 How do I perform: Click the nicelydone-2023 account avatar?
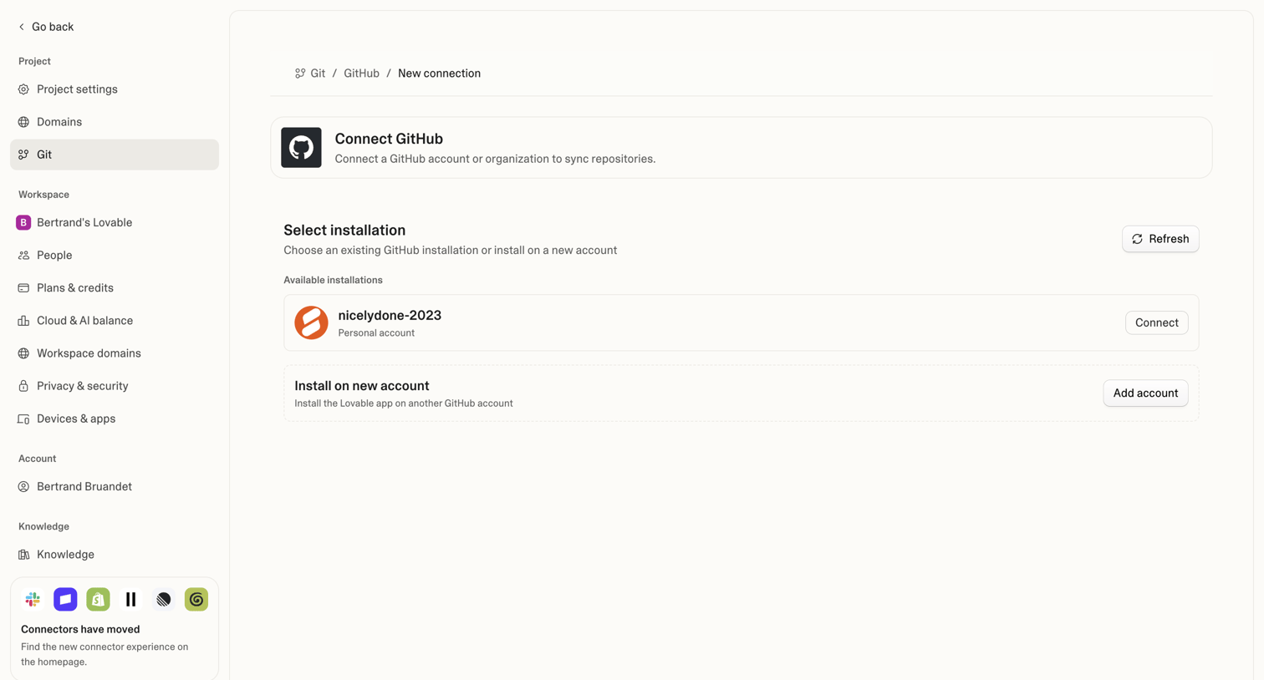[x=311, y=322]
